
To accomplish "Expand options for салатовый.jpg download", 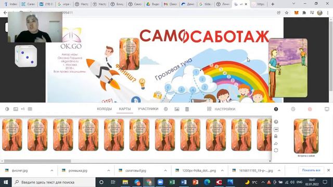I will coord(165,170).
